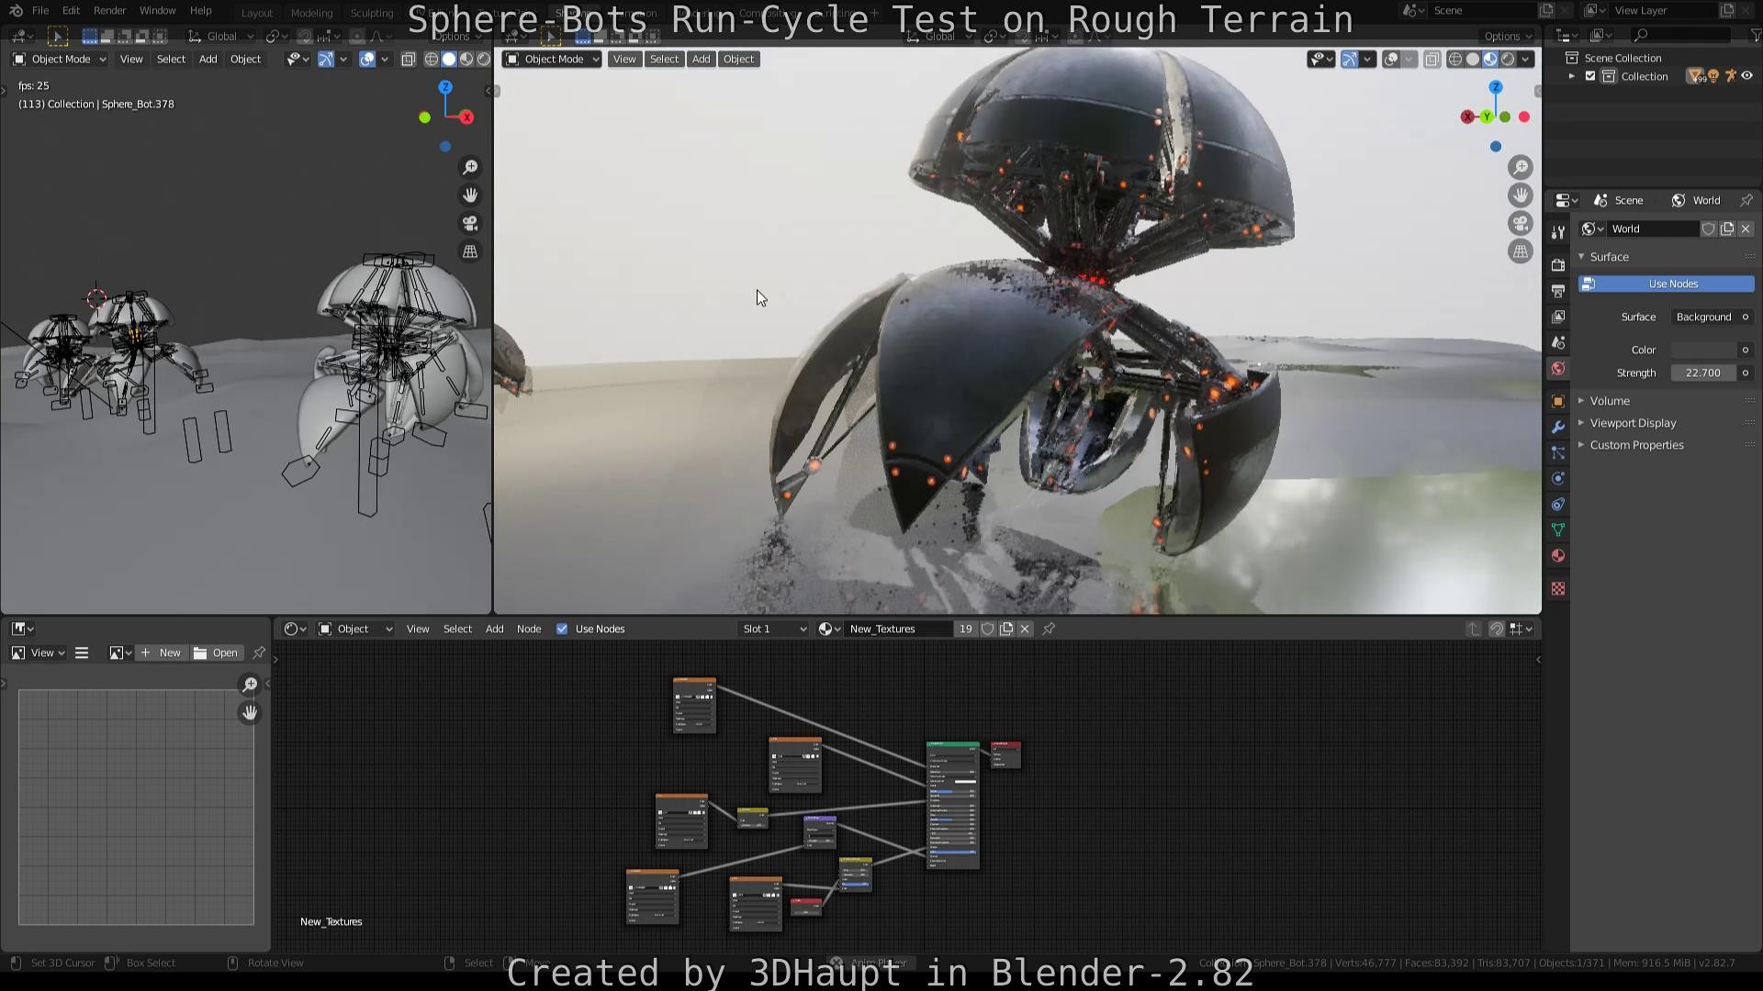Image resolution: width=1763 pixels, height=991 pixels.
Task: Toggle the Collection checkbox in the outliner
Action: point(1591,76)
